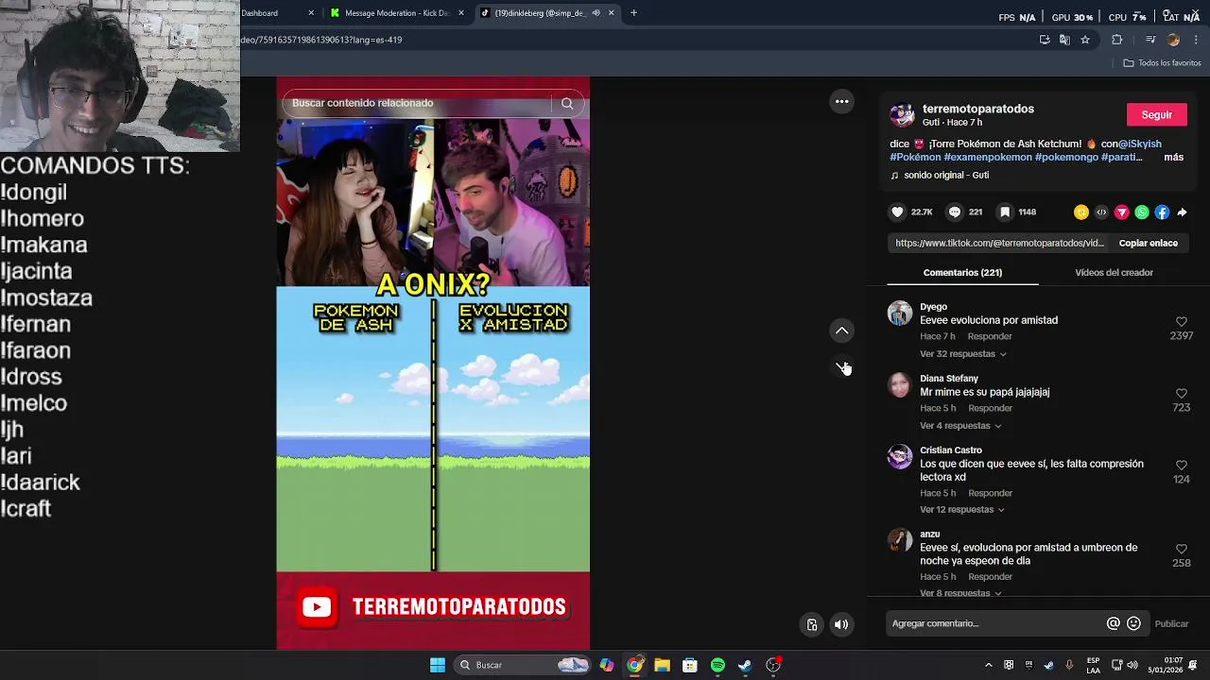The width and height of the screenshot is (1210, 680).
Task: Open the three-dot video options menu
Action: [x=841, y=102]
